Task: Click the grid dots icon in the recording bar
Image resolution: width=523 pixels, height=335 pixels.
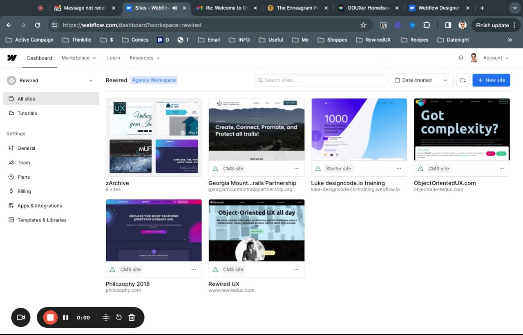Action: 106,317
